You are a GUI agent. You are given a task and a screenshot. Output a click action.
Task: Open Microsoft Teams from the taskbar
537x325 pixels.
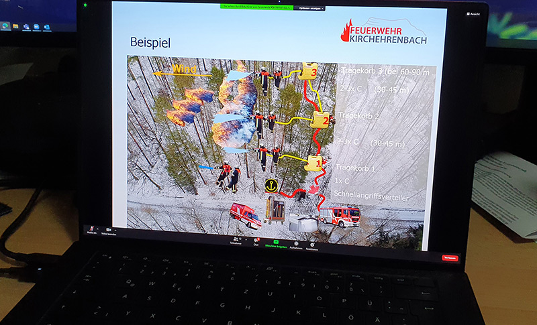click(x=26, y=27)
